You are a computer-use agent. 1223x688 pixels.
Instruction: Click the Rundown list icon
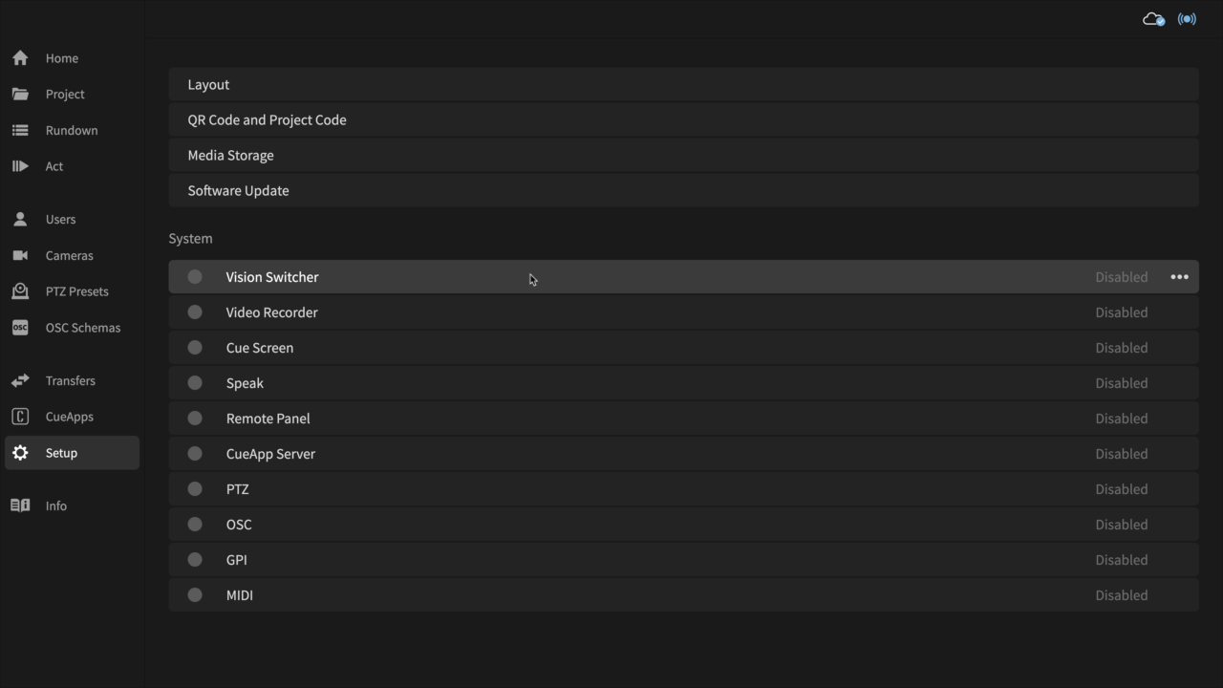(20, 130)
